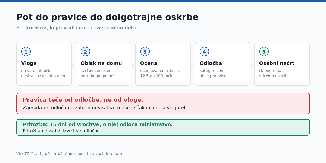Click 'potrebo po pomoči' text
The image size is (326, 163).
[99, 76]
